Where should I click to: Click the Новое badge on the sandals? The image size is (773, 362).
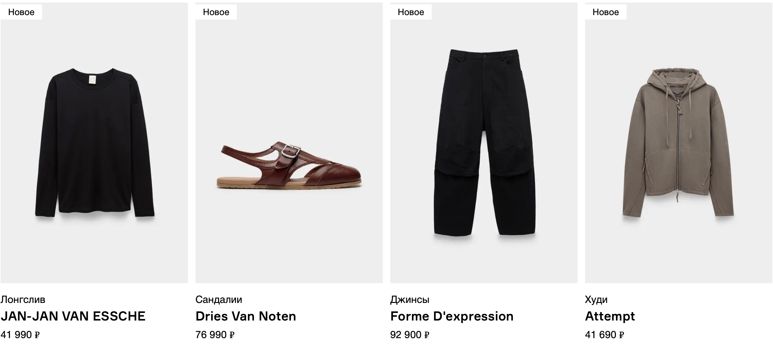coord(216,12)
